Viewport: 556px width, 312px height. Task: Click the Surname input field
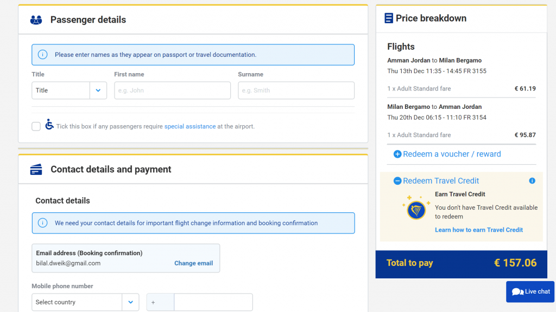(296, 90)
